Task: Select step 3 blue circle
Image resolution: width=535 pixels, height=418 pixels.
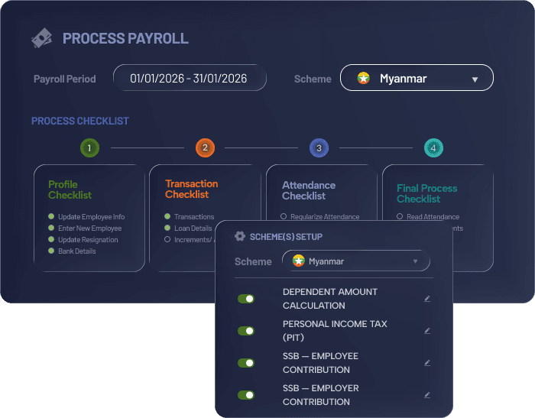Action: pyautogui.click(x=319, y=147)
